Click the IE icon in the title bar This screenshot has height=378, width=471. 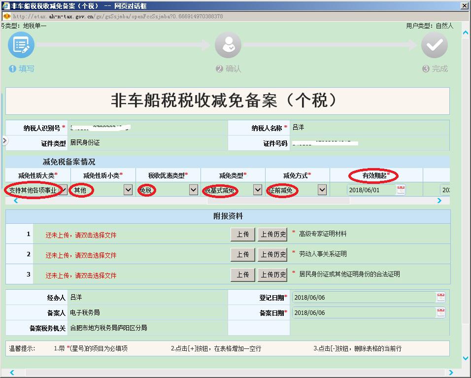pyautogui.click(x=6, y=6)
